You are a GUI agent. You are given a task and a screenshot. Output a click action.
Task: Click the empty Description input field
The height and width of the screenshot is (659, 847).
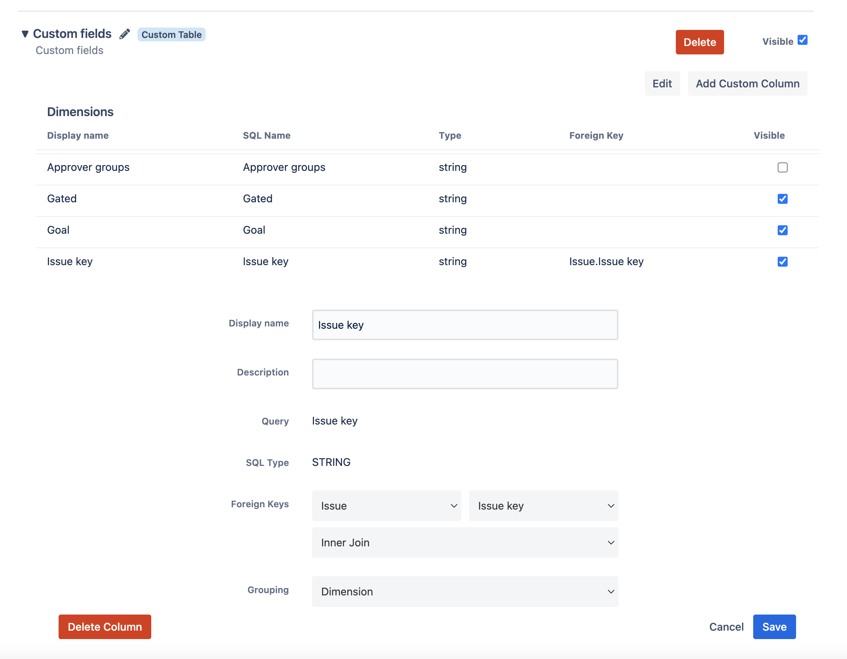[x=464, y=374]
